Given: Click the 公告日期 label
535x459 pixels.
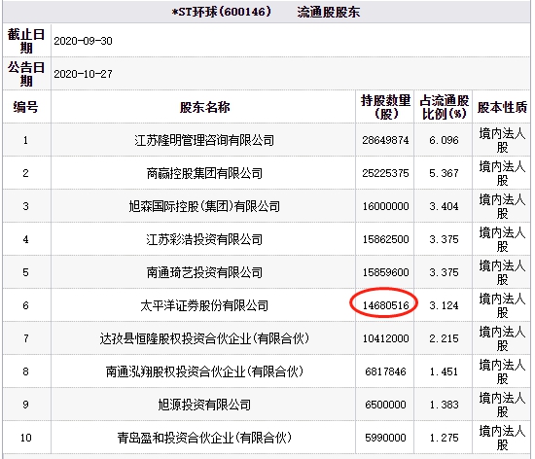Looking at the screenshot, I should tap(26, 74).
